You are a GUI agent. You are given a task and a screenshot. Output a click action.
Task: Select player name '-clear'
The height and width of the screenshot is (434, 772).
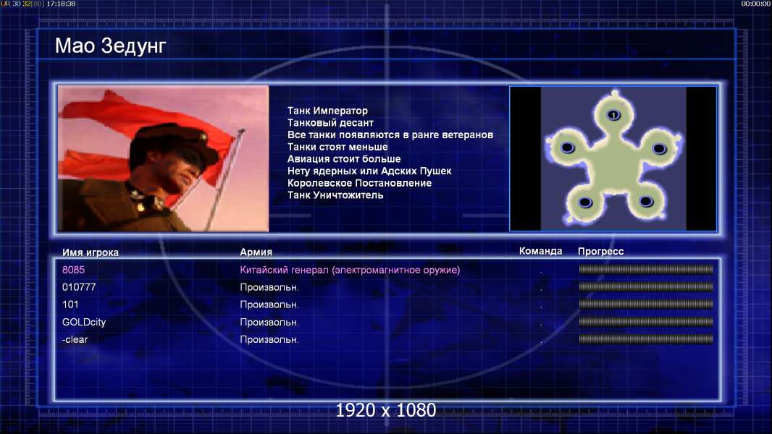[x=75, y=340]
